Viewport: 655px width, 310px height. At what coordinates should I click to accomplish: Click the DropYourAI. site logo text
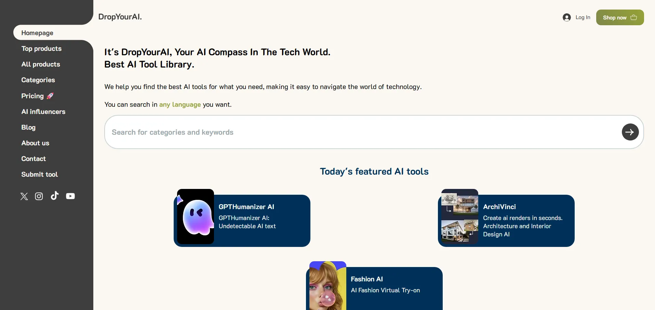(x=120, y=17)
